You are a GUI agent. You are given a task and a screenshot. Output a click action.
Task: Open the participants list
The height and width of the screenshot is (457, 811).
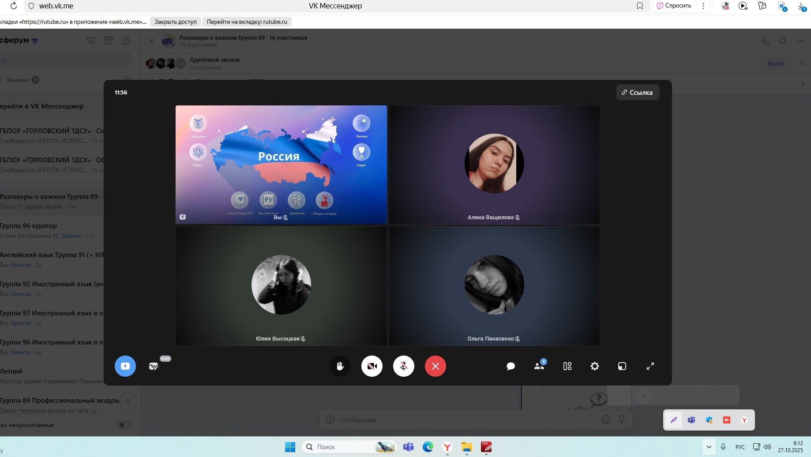(x=539, y=366)
